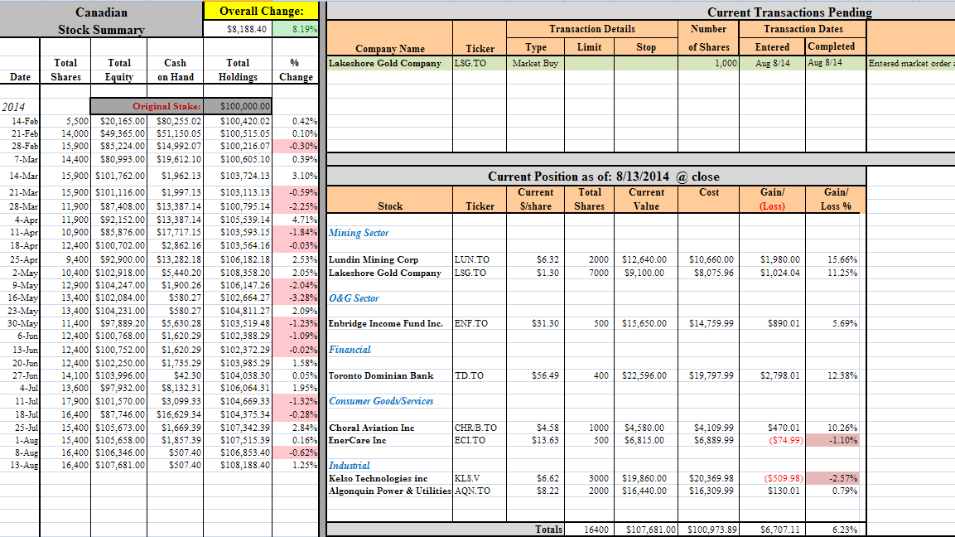This screenshot has height=537, width=955.
Task: Select the 1,000 number of shares cell
Action: tap(708, 63)
